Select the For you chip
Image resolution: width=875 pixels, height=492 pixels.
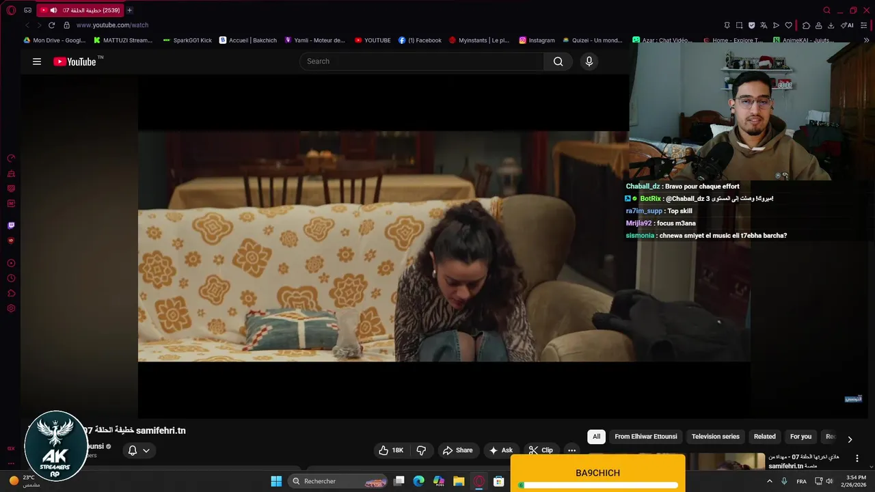tap(800, 437)
